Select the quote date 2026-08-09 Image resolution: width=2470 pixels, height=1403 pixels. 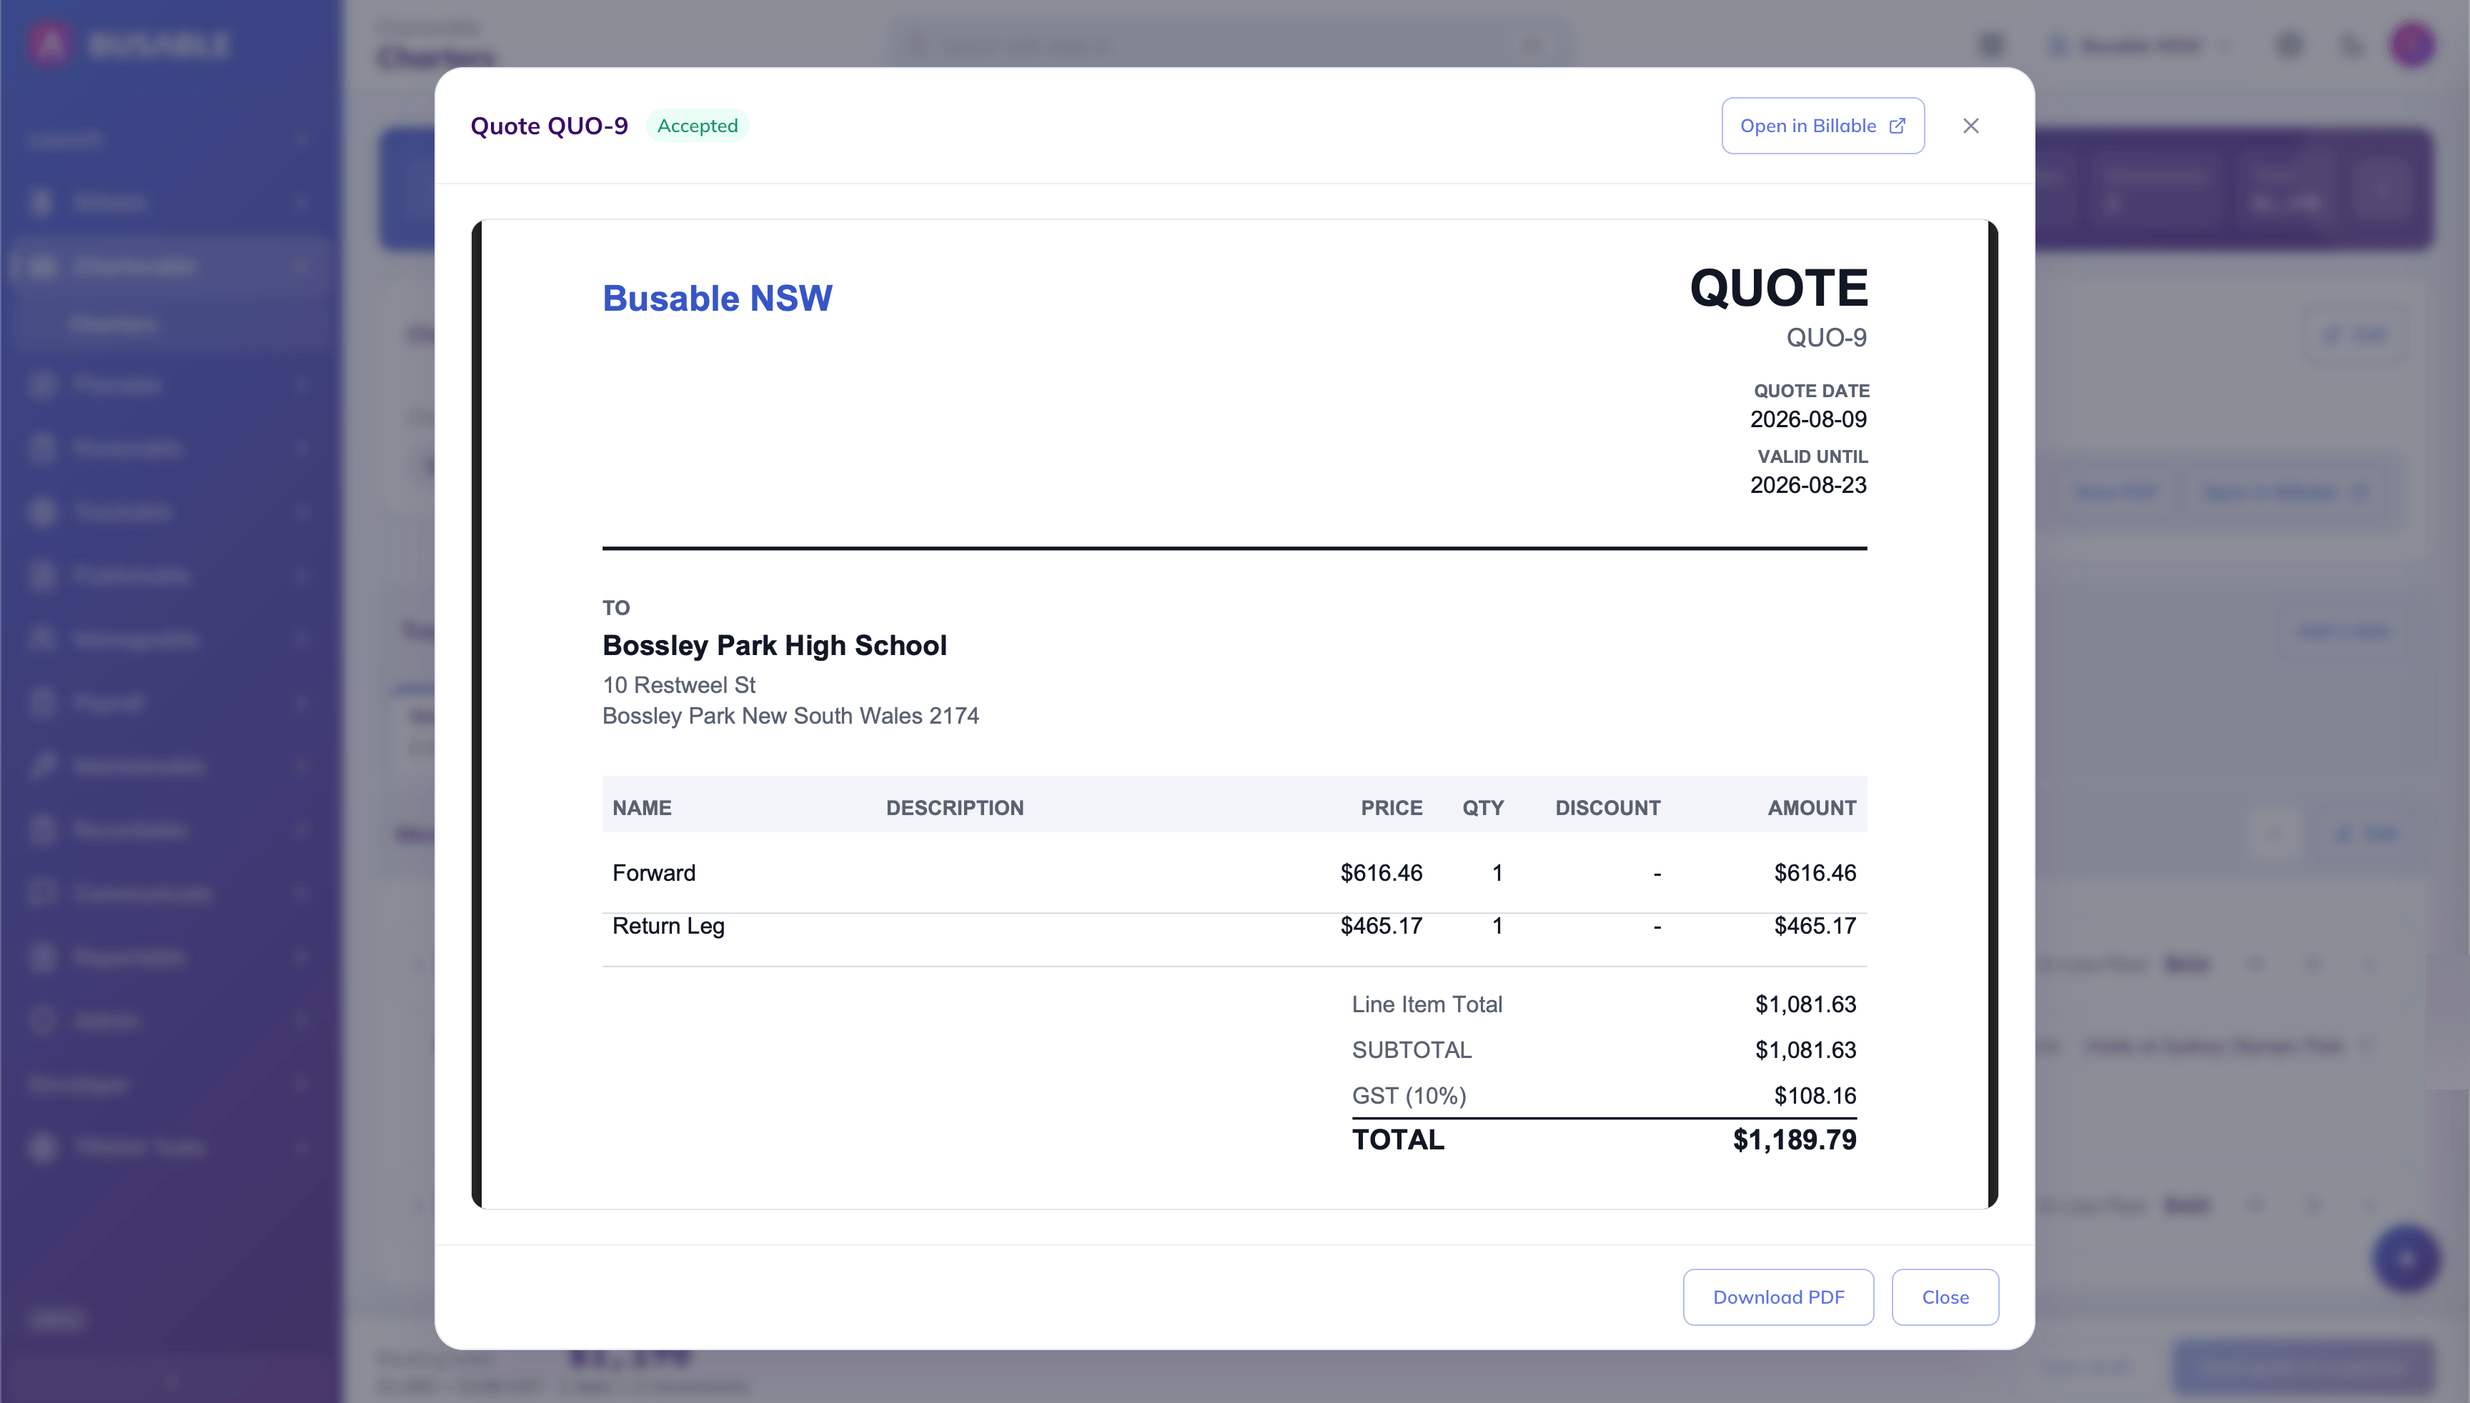tap(1807, 419)
